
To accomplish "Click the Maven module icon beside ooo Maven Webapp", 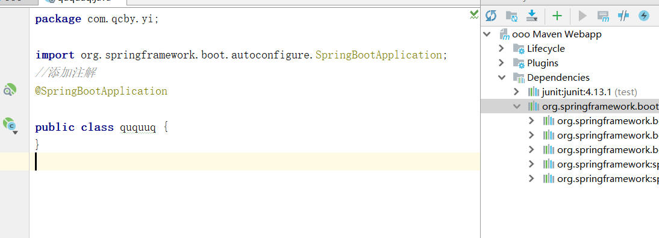I will click(504, 34).
